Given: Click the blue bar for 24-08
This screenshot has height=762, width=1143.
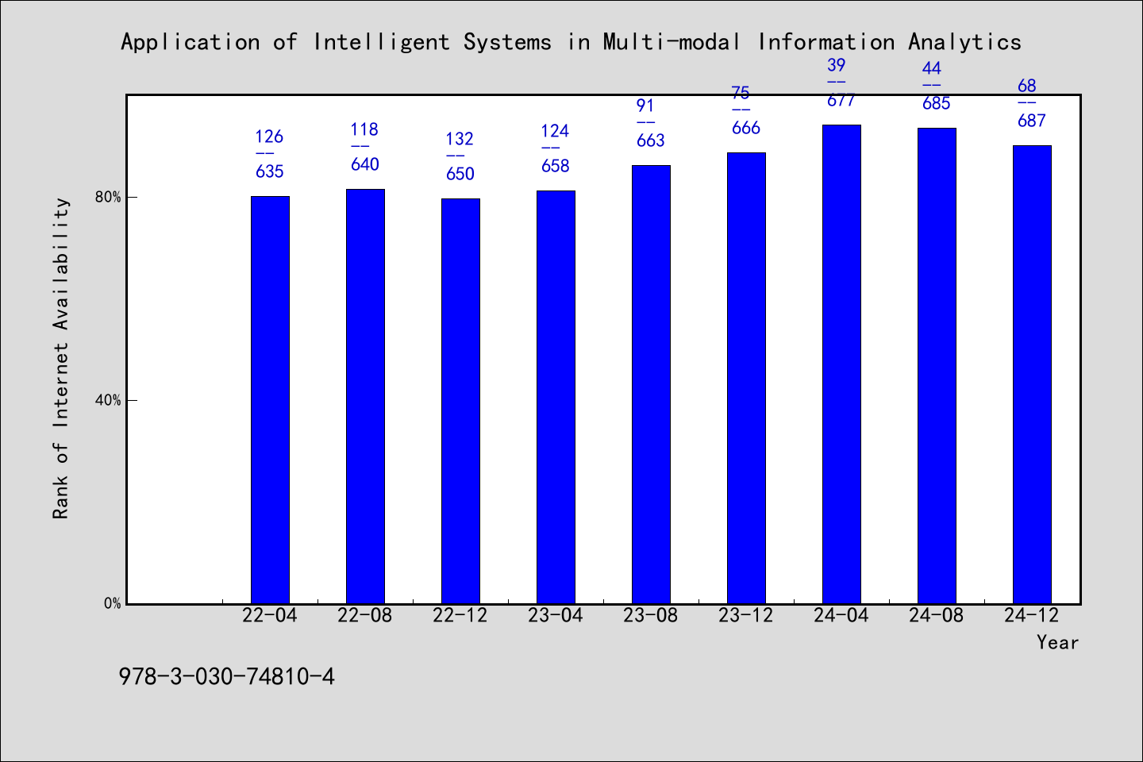Looking at the screenshot, I should (937, 366).
